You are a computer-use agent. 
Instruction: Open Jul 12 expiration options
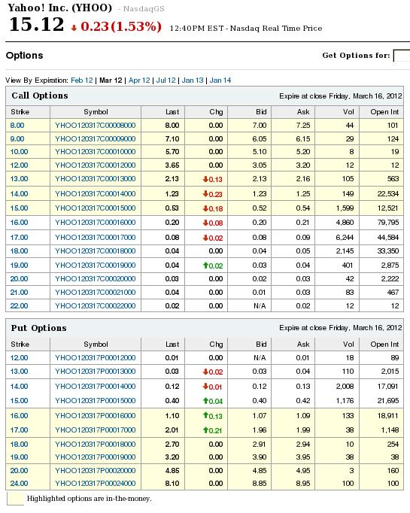click(166, 80)
